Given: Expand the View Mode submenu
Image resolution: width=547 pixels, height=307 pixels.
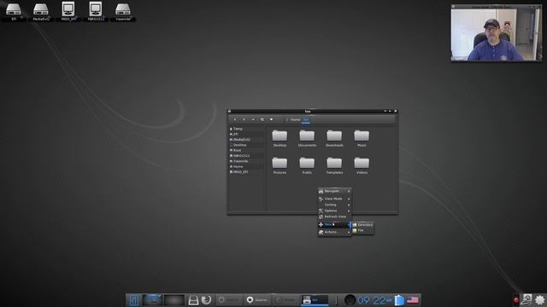Looking at the screenshot, I should tap(334, 199).
